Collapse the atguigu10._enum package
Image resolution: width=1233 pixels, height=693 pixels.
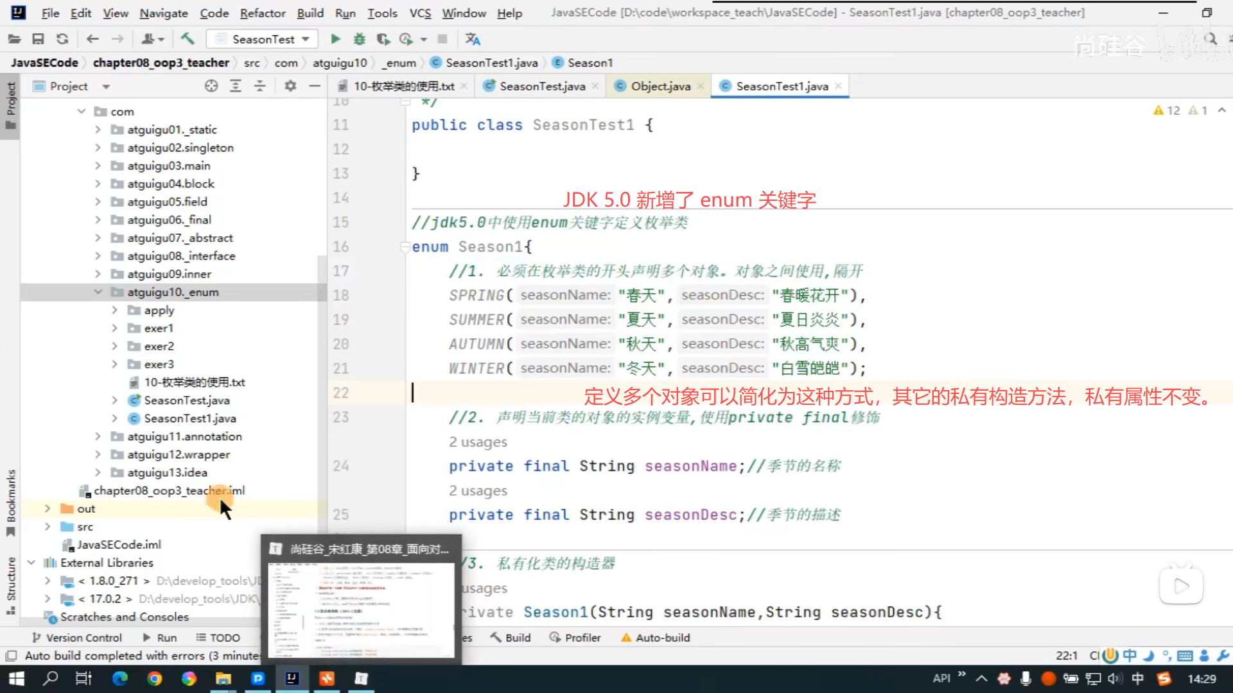point(98,292)
